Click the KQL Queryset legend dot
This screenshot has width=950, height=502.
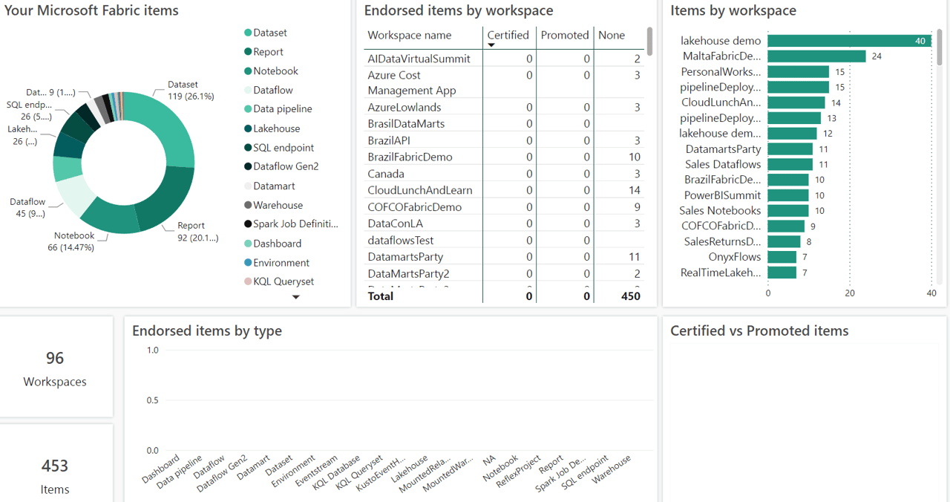[x=248, y=281]
